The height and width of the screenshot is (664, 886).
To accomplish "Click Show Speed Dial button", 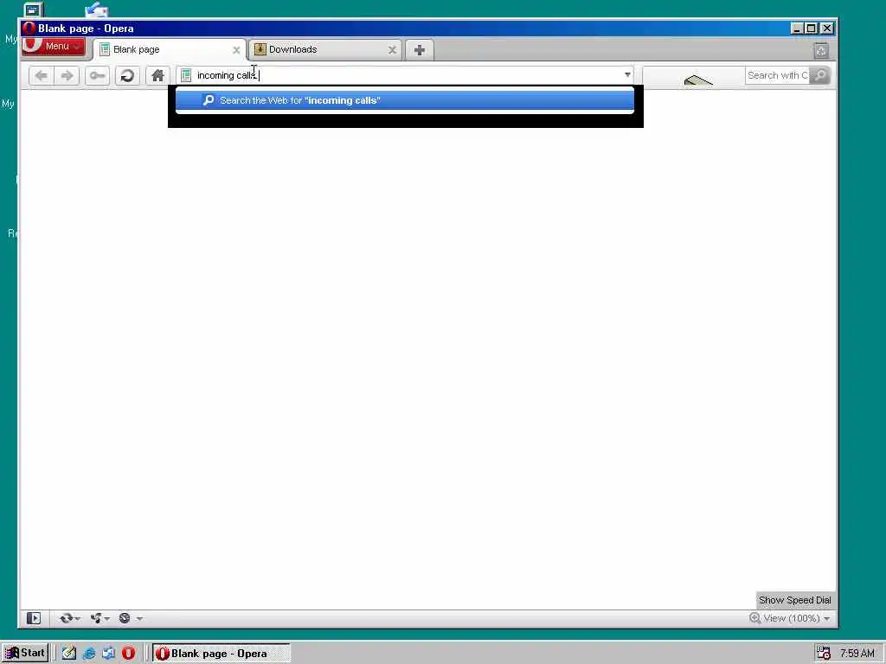I will pyautogui.click(x=794, y=600).
